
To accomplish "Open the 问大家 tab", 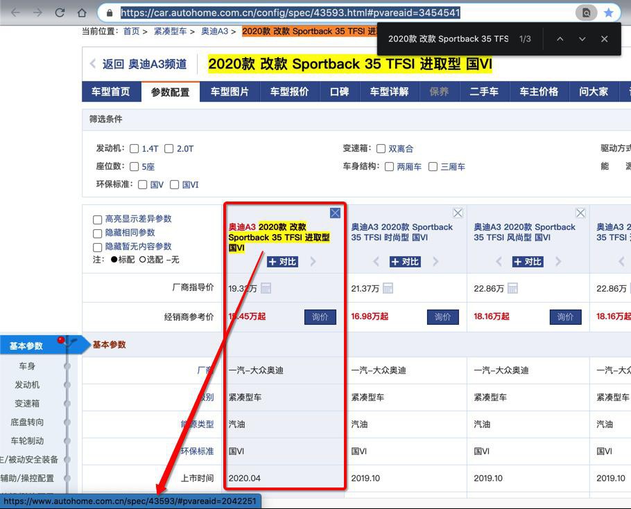I will click(594, 91).
